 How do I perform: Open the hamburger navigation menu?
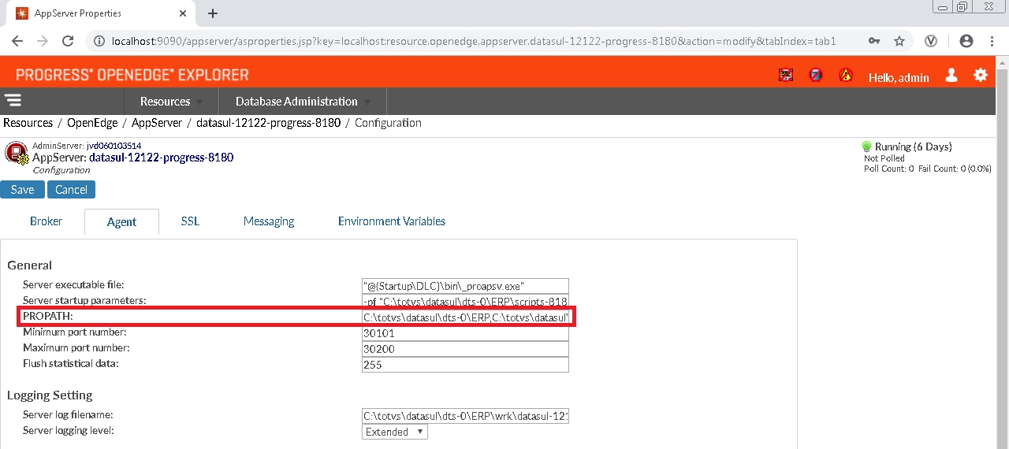[13, 100]
